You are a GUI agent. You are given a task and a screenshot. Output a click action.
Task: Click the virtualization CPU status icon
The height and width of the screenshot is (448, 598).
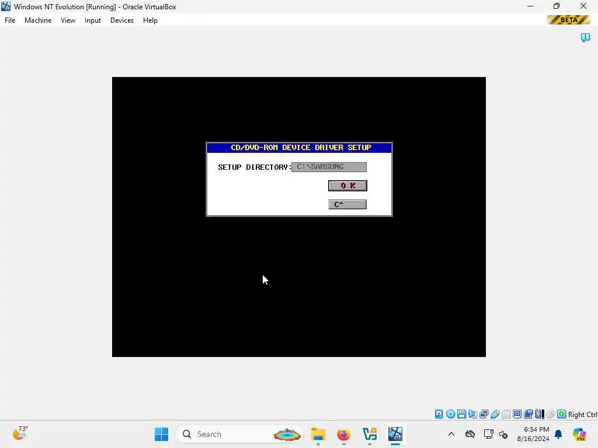539,414
